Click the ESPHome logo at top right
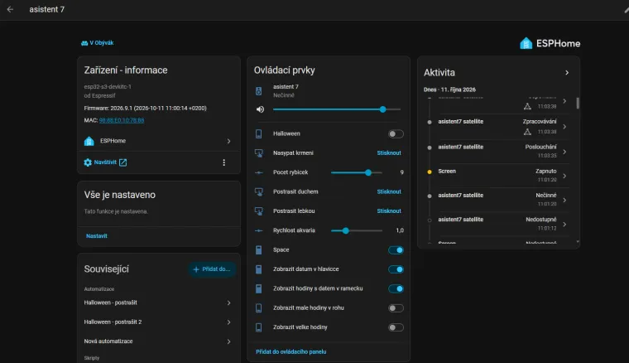629x363 pixels. [550, 43]
